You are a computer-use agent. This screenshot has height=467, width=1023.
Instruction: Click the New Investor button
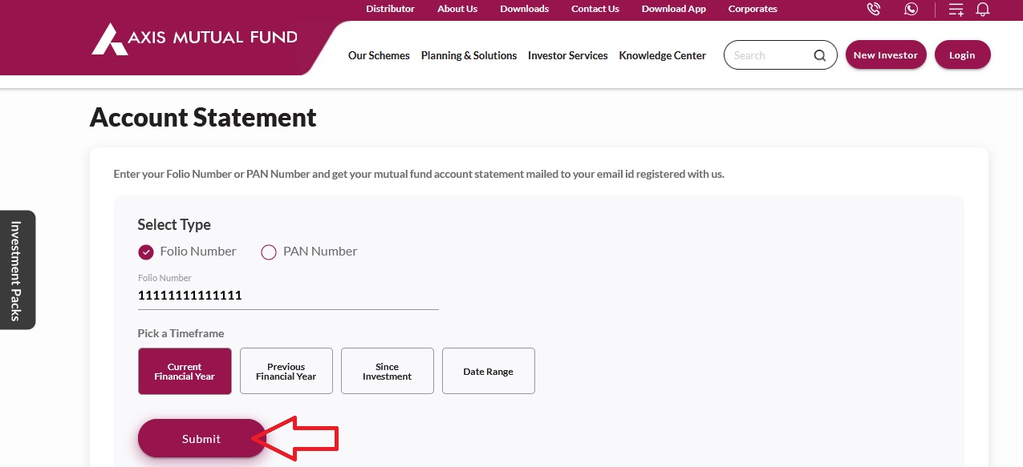click(x=886, y=54)
